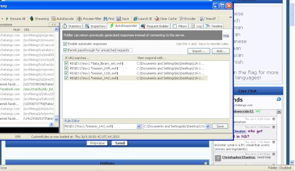
Task: Click timestamp arrow icon at 8:41:57am
Action: (x=274, y=154)
